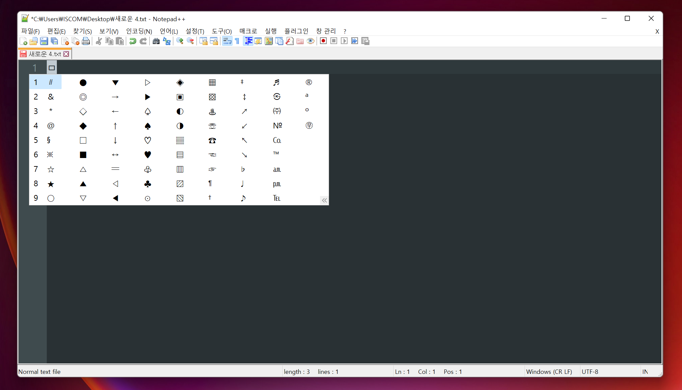This screenshot has height=390, width=682.
Task: Open the Document List toolbar icon
Action: (279, 41)
